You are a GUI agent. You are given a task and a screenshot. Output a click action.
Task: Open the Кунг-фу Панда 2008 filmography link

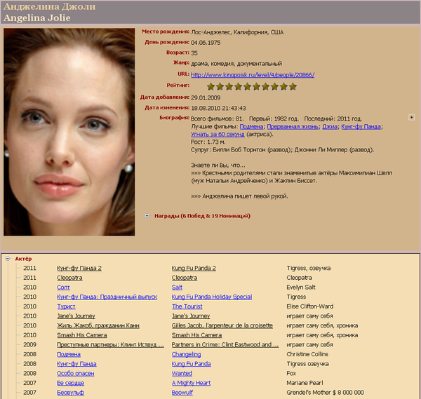(x=76, y=364)
